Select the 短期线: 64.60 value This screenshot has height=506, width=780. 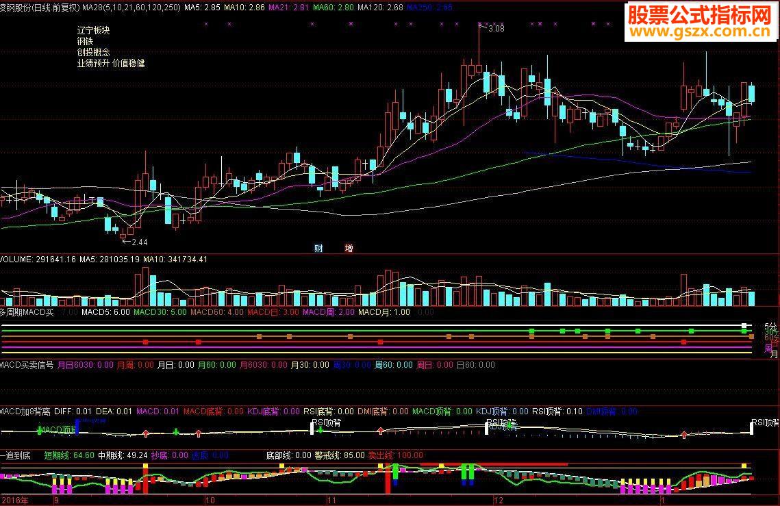[69, 455]
